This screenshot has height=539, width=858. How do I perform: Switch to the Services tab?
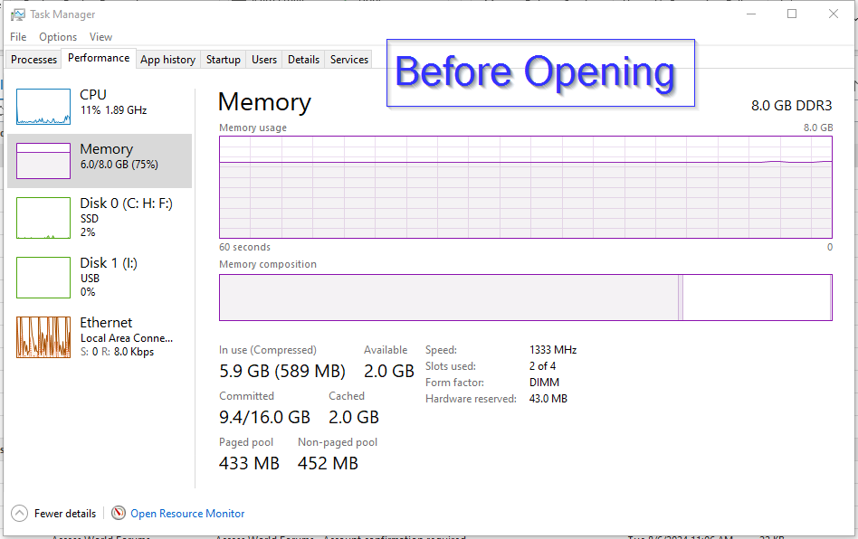(x=349, y=60)
